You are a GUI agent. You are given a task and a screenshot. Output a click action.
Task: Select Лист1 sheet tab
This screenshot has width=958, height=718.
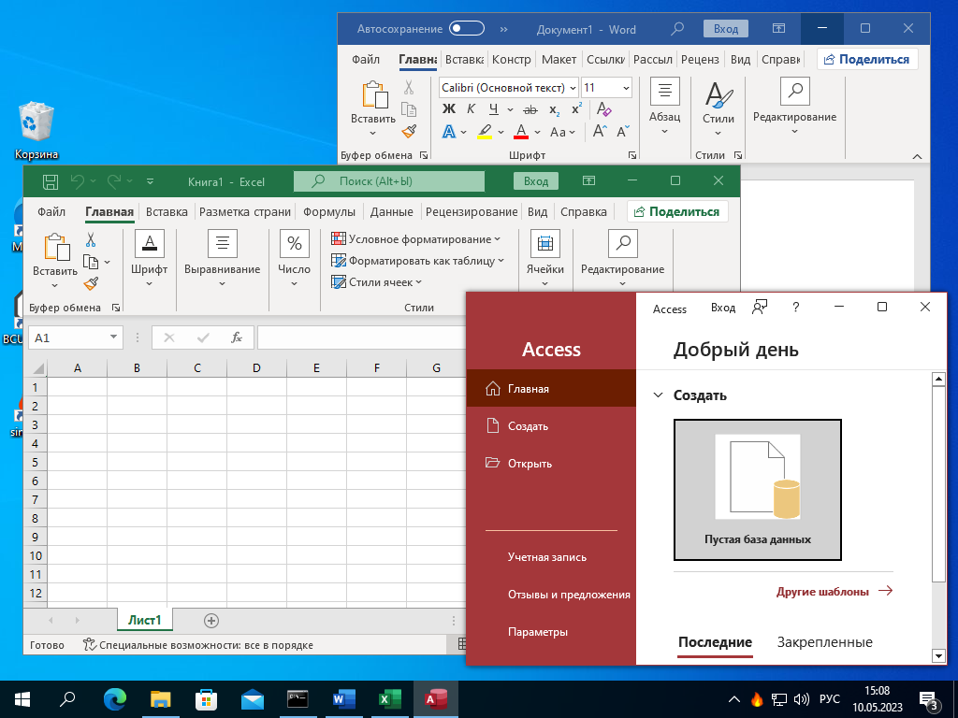point(145,621)
